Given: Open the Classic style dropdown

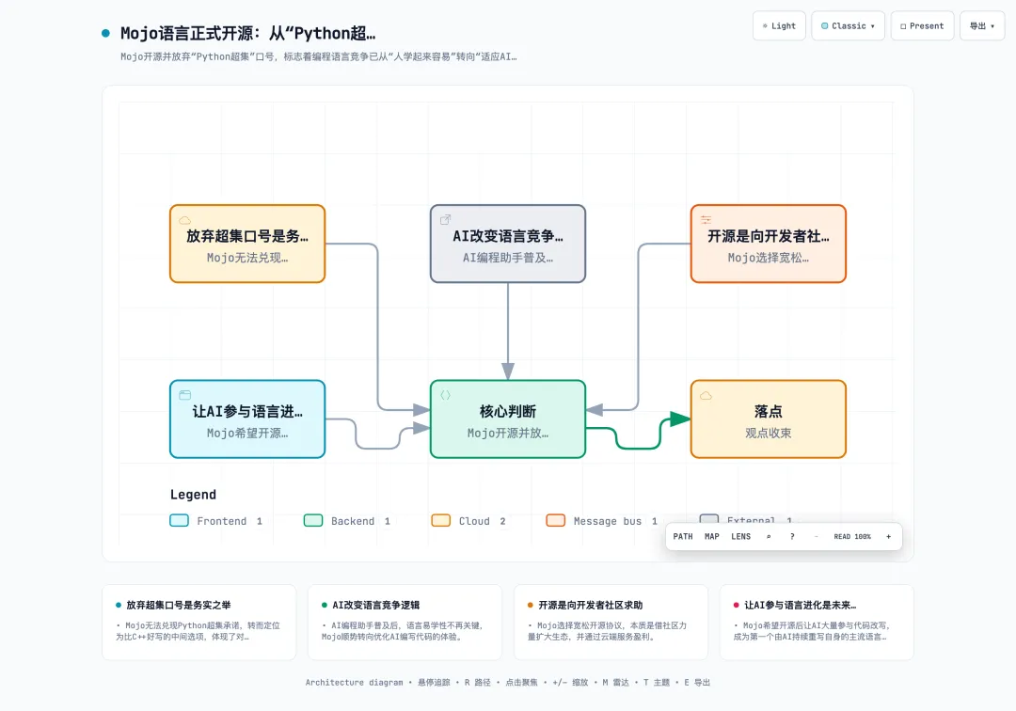Looking at the screenshot, I should point(848,26).
